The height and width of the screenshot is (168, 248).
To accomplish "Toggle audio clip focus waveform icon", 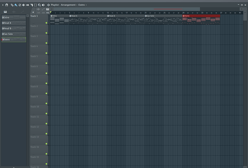I will [x=38, y=9].
